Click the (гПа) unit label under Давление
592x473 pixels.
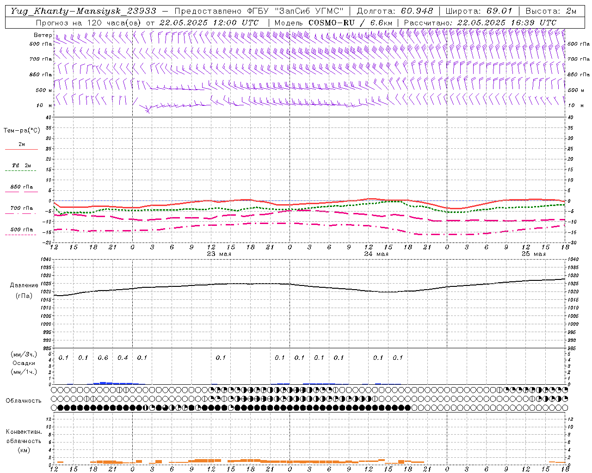[24, 296]
